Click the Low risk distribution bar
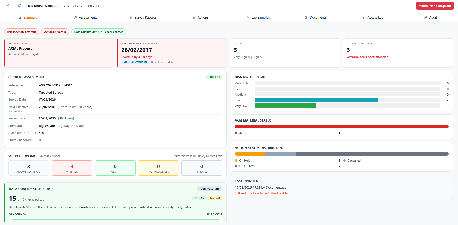This screenshot has width=458, height=225. click(x=316, y=100)
